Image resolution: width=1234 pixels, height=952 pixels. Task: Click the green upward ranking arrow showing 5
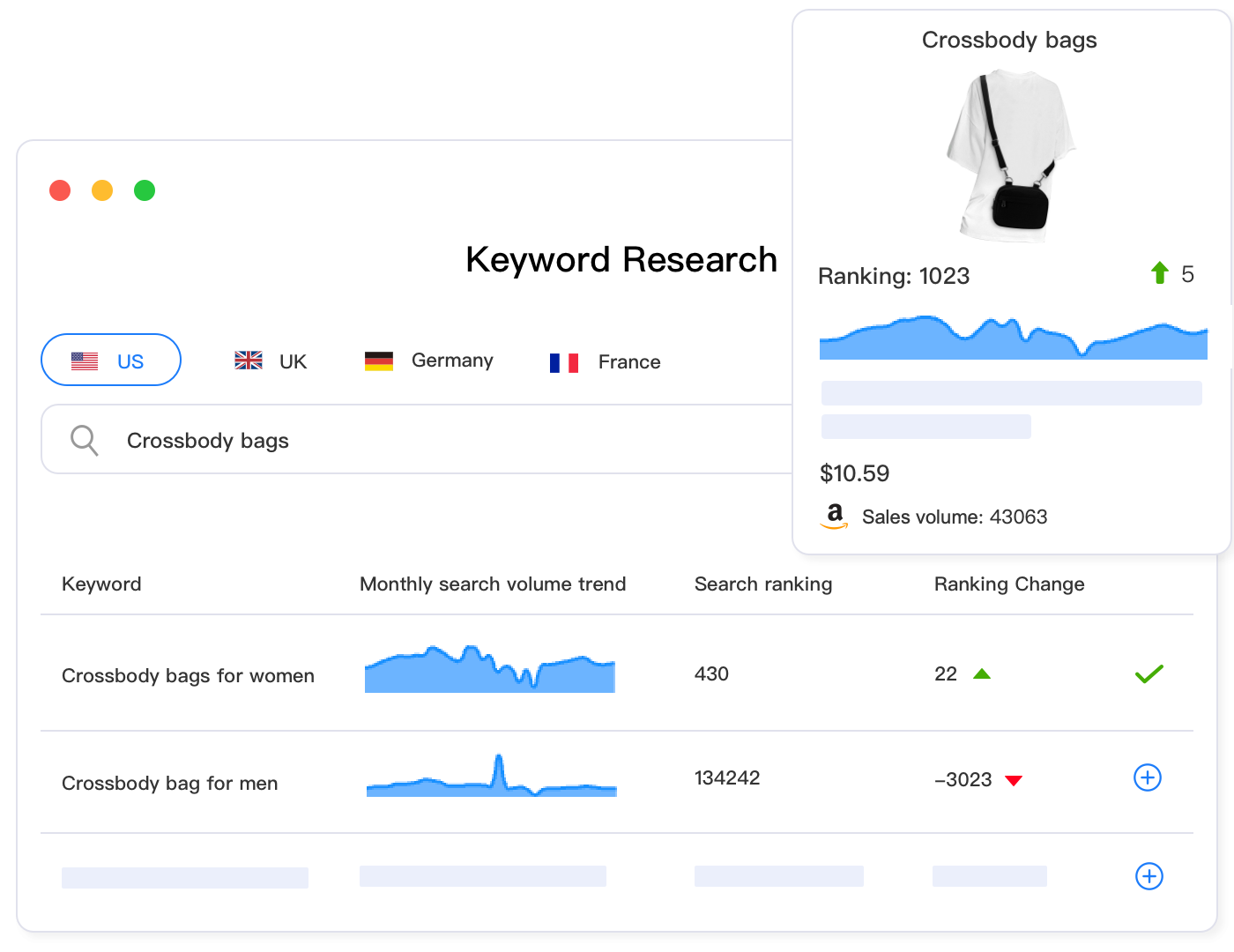1162,274
